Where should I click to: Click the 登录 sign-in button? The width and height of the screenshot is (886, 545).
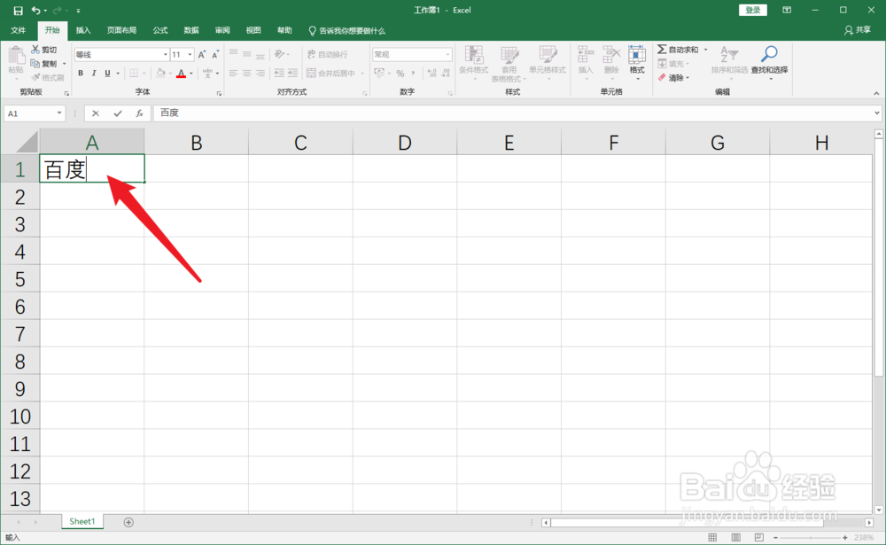click(752, 10)
